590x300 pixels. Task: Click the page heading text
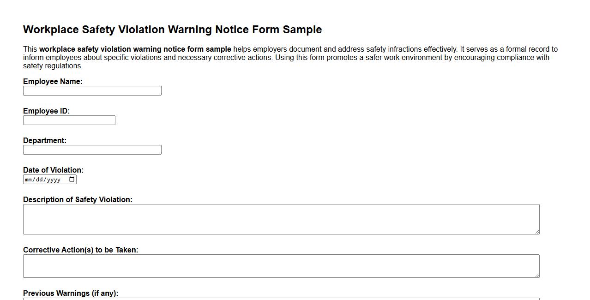172,29
